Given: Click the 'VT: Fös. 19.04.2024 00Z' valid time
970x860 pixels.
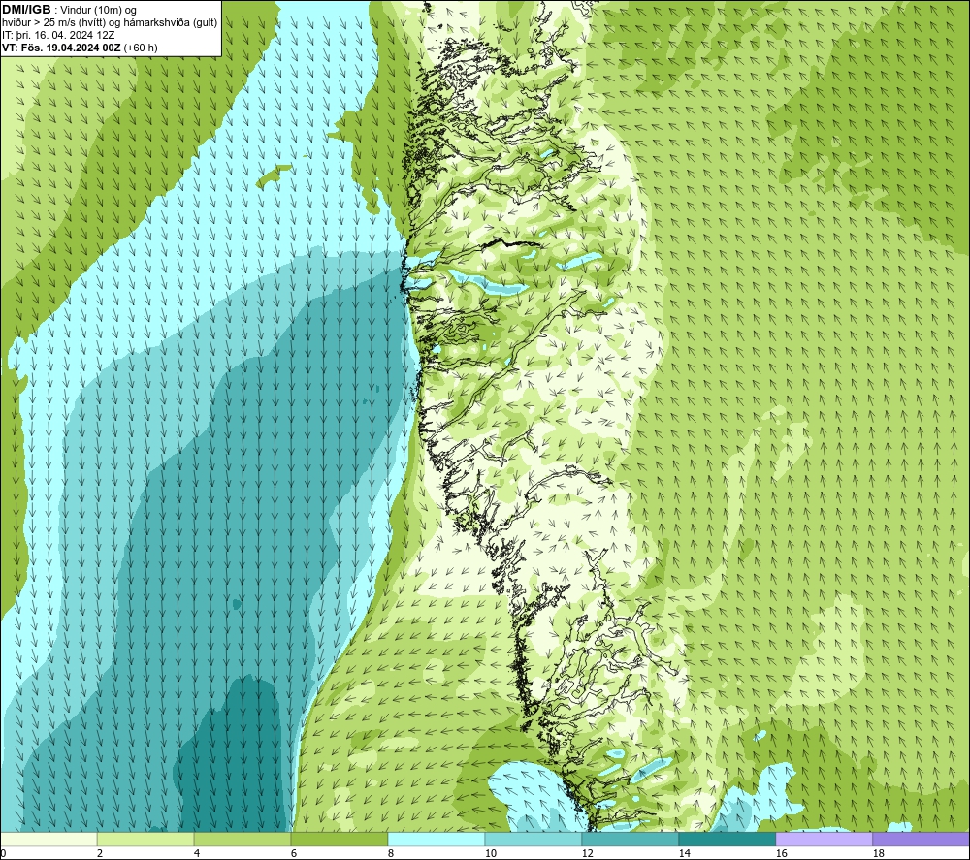Looking at the screenshot, I should [x=61, y=48].
